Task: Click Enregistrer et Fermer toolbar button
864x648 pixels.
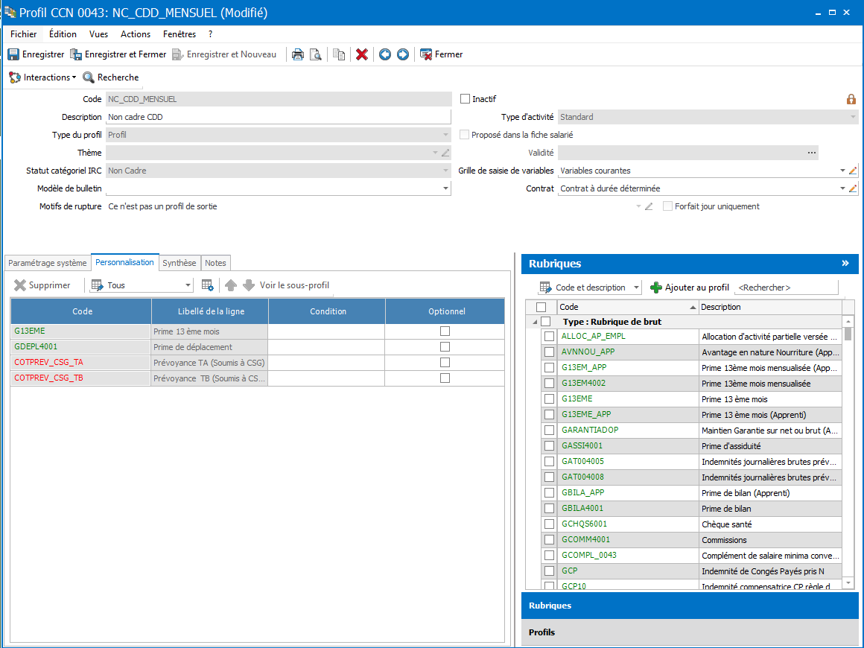Action: tap(118, 54)
